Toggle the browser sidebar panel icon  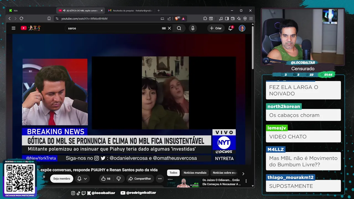click(x=227, y=19)
